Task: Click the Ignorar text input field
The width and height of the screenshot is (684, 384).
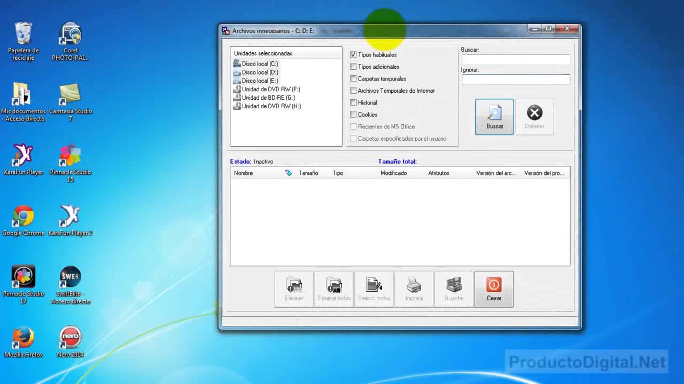Action: pos(516,79)
